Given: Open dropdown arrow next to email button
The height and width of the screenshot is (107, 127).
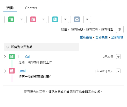Looking at the screenshot, I should coord(87,19).
